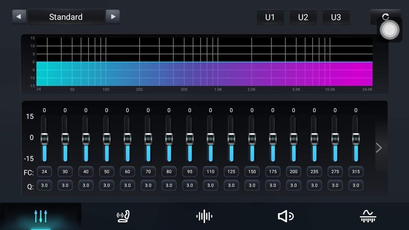Viewport: 409px width, 230px height.
Task: Click the 200 Hz band gain slider
Action: click(x=293, y=139)
